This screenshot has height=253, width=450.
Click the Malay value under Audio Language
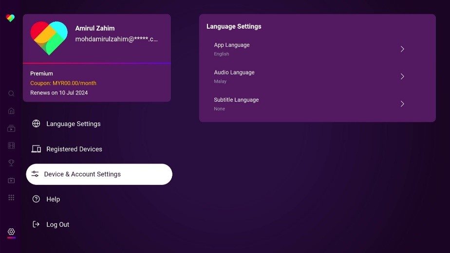tap(220, 81)
